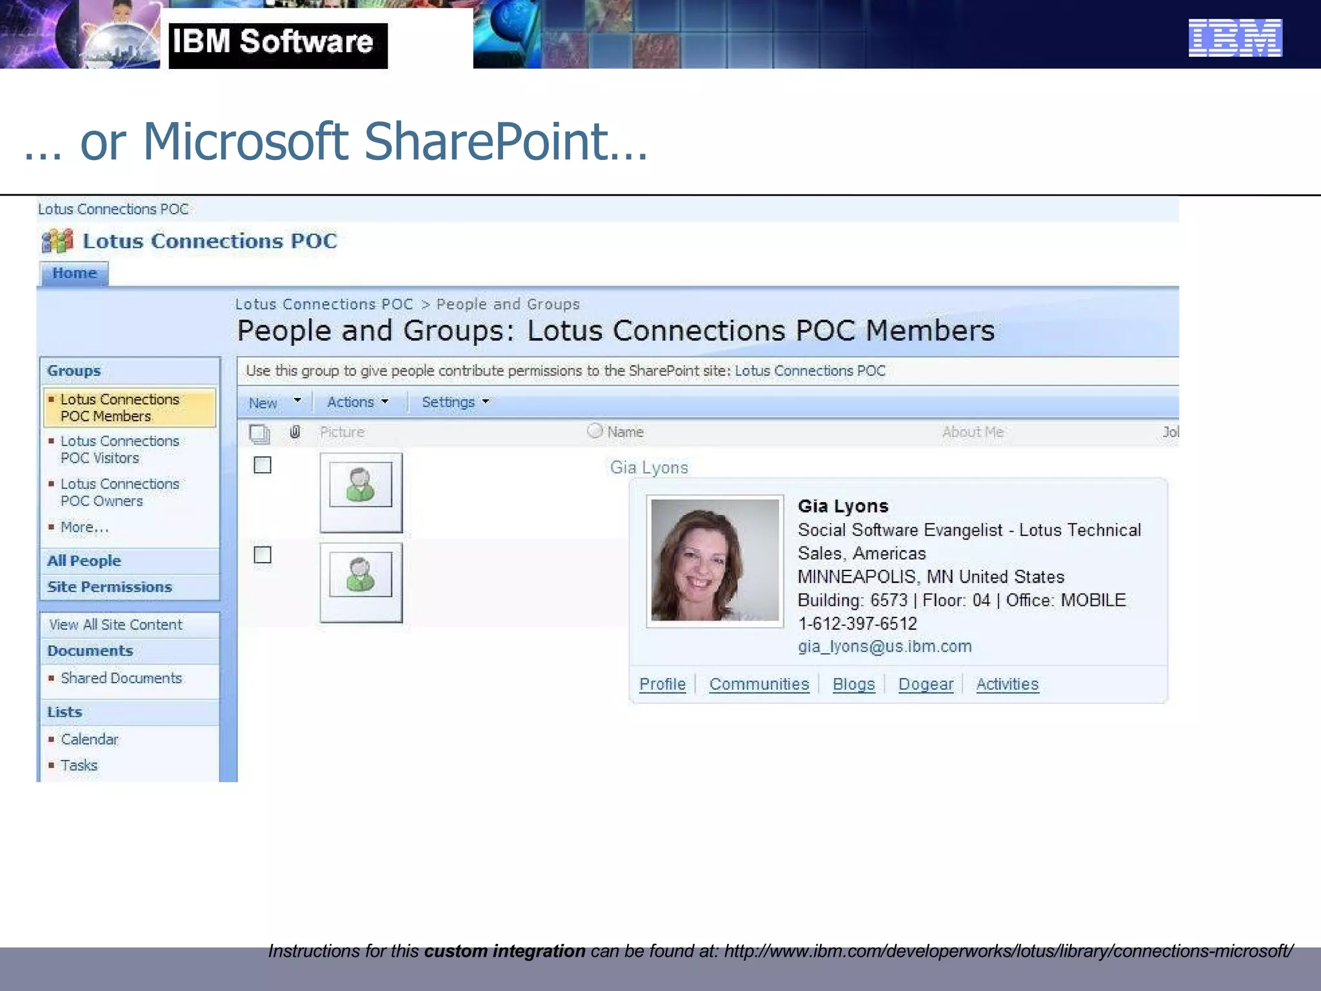This screenshot has width=1321, height=991.
Task: Click Lotus Connections POC site title
Action: pos(210,241)
